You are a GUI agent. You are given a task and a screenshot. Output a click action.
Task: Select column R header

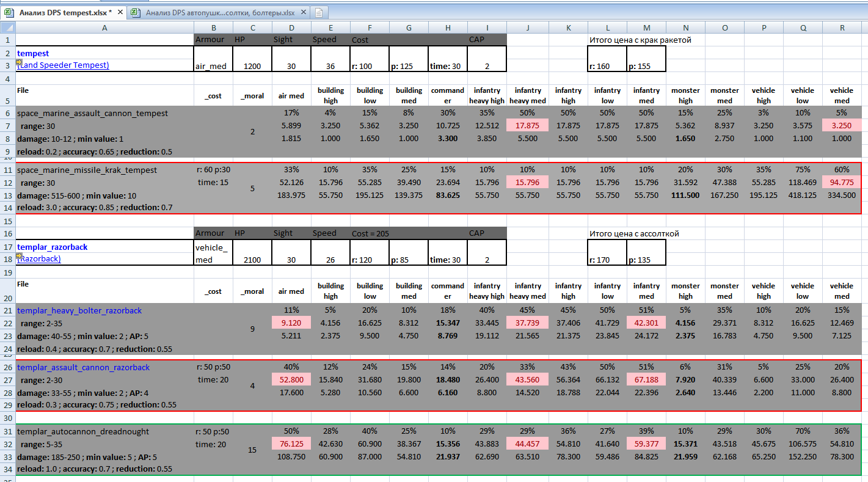842,27
